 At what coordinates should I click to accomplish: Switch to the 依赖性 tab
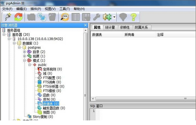[x=125, y=27]
